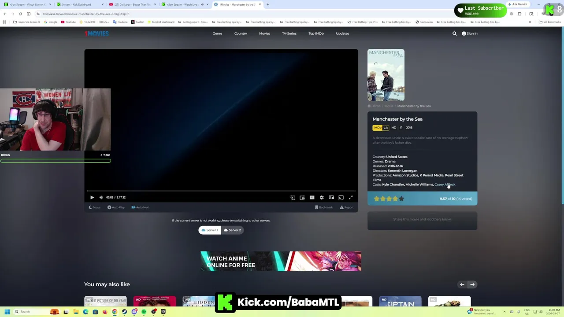Viewport: 564px width, 317px height.
Task: Bookmark this movie
Action: tap(324, 207)
